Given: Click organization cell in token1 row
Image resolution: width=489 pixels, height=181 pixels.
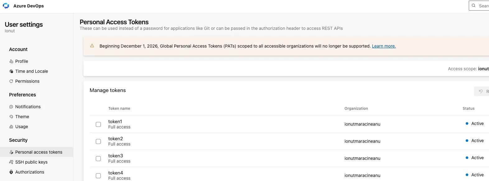Looking at the screenshot, I should click(362, 124).
